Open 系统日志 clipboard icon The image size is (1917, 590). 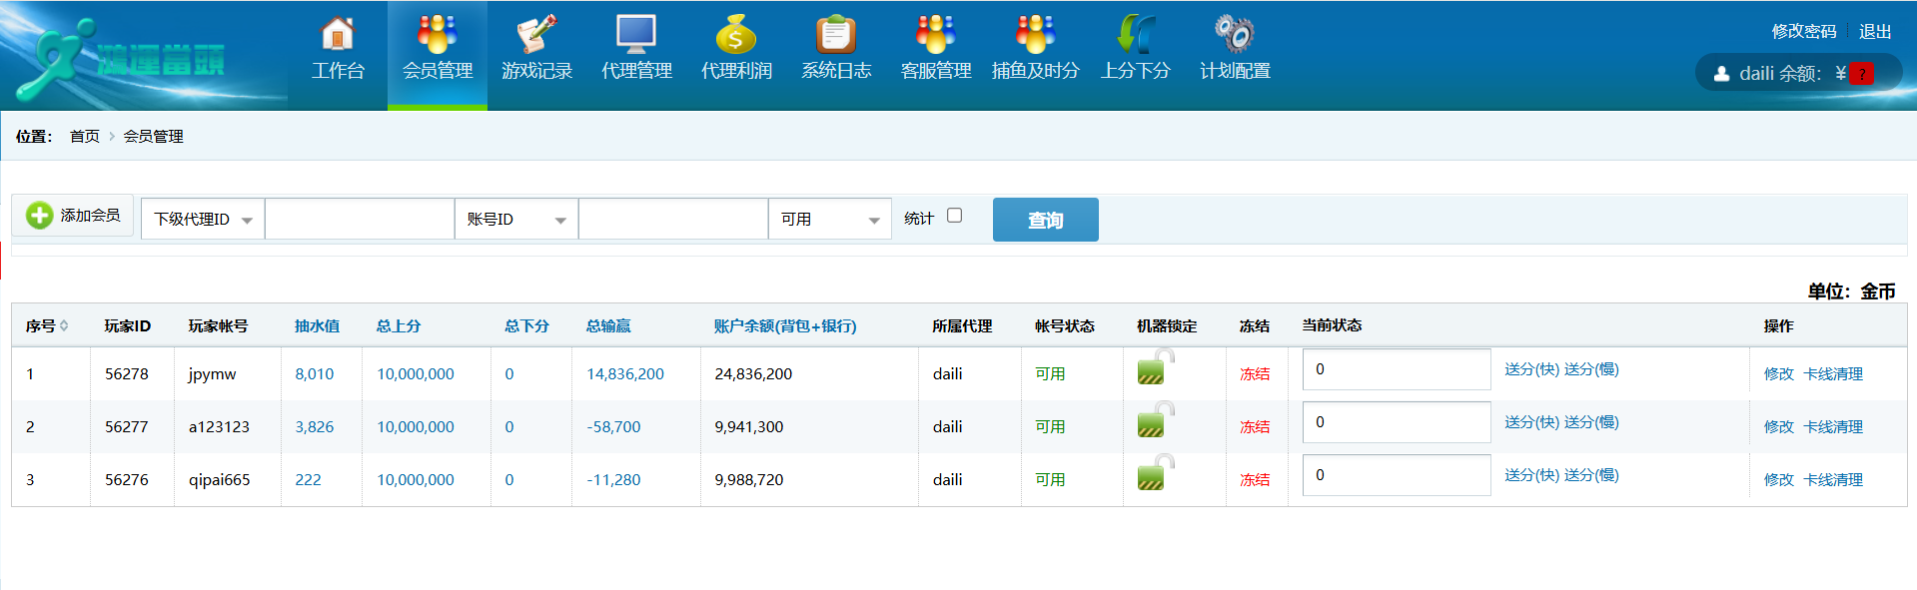(x=836, y=35)
